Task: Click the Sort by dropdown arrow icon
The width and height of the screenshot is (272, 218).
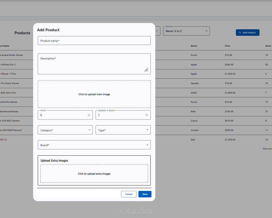Action: (x=206, y=31)
